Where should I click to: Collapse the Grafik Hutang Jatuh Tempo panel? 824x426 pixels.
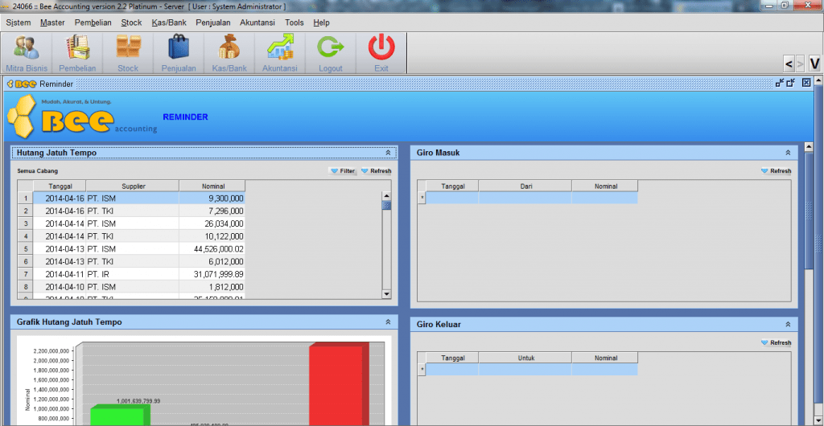tap(389, 322)
